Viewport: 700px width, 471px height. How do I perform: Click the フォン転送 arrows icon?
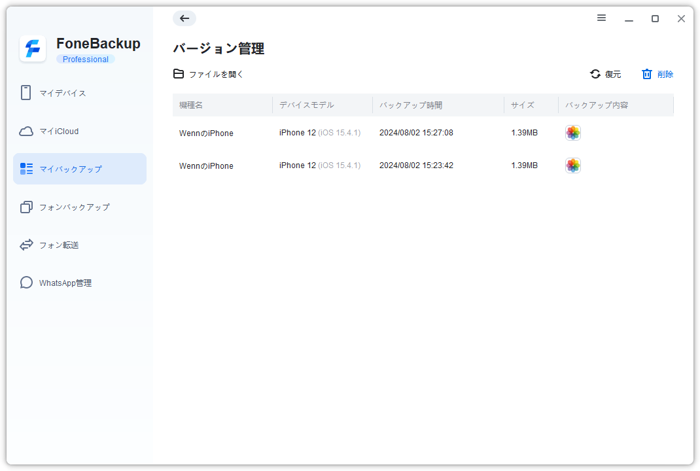coord(26,245)
